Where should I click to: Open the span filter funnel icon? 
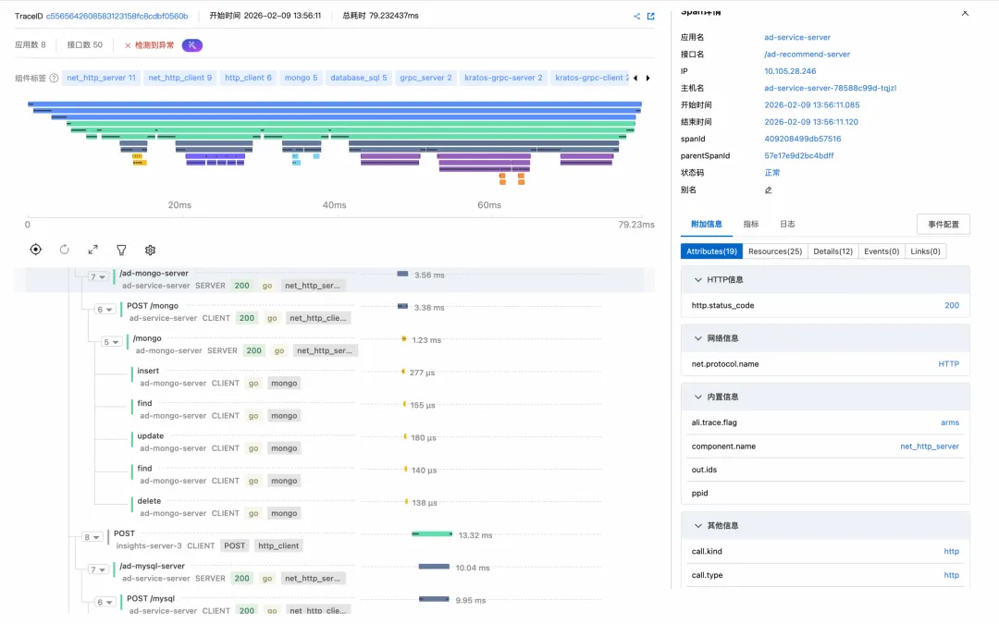[x=121, y=250]
